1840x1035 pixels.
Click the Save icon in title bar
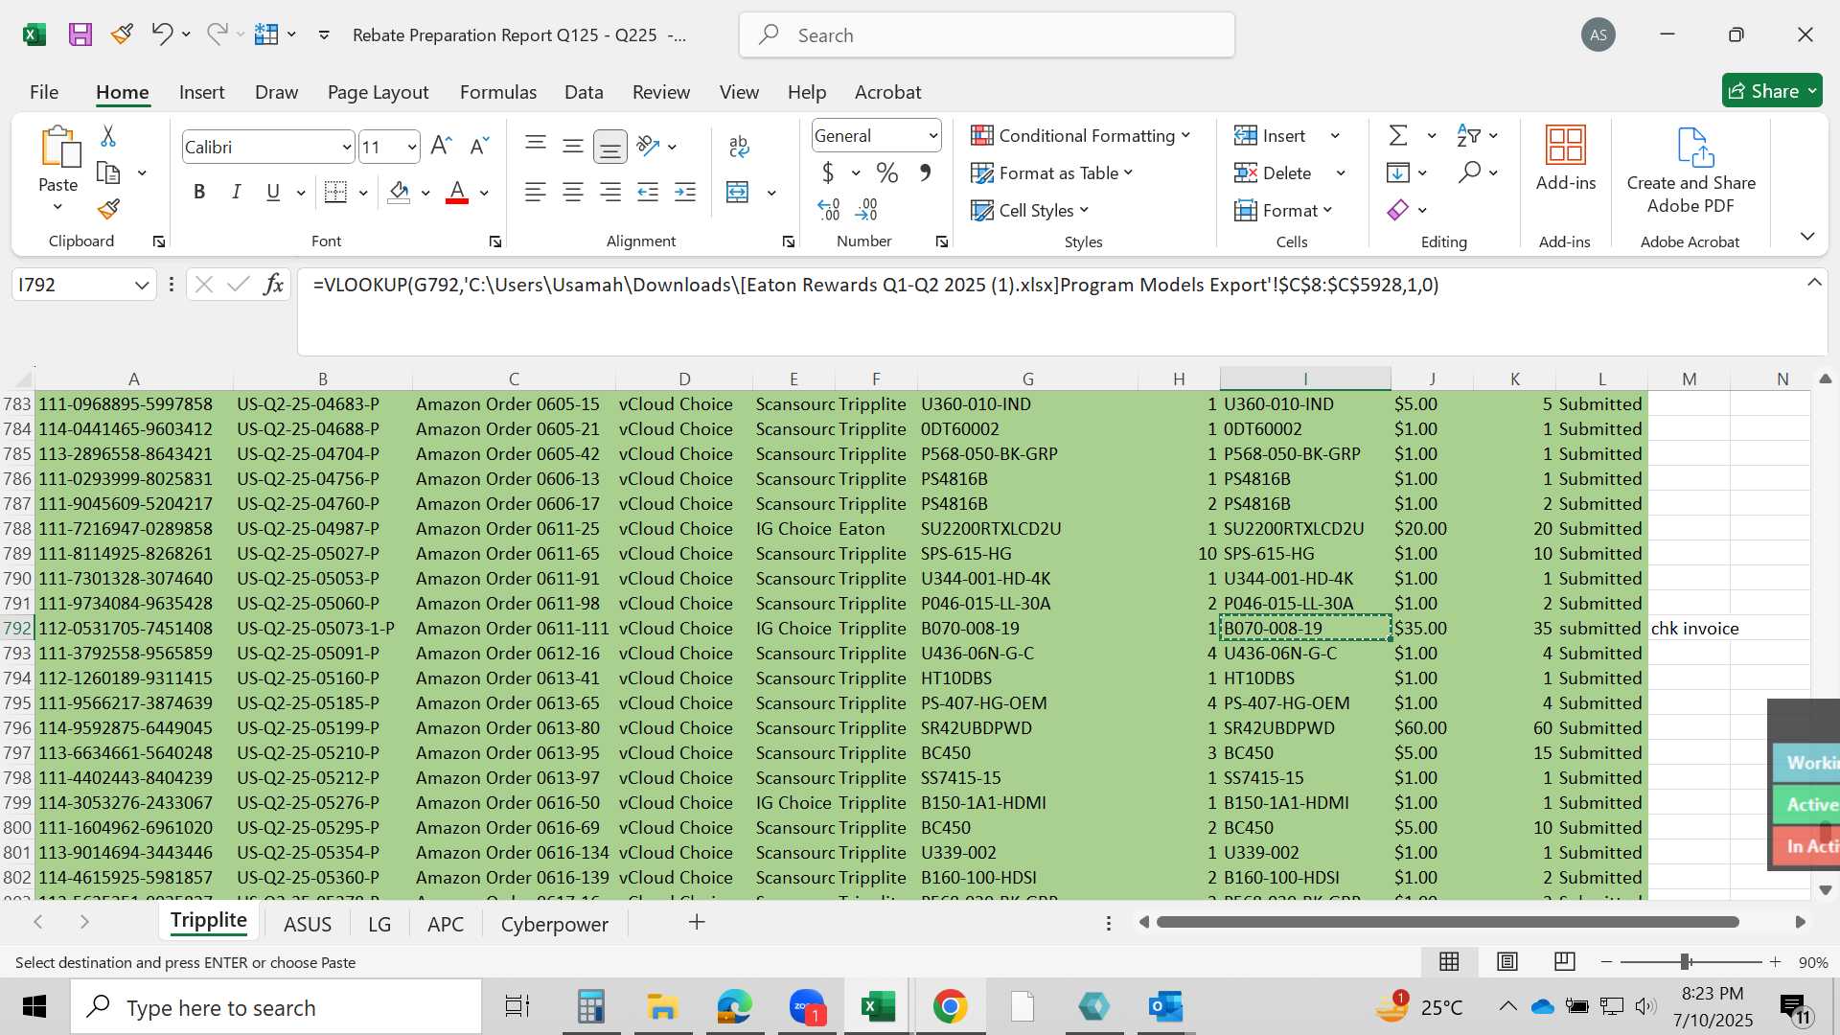click(x=80, y=35)
